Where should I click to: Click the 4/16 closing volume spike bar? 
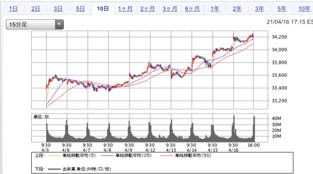254,129
